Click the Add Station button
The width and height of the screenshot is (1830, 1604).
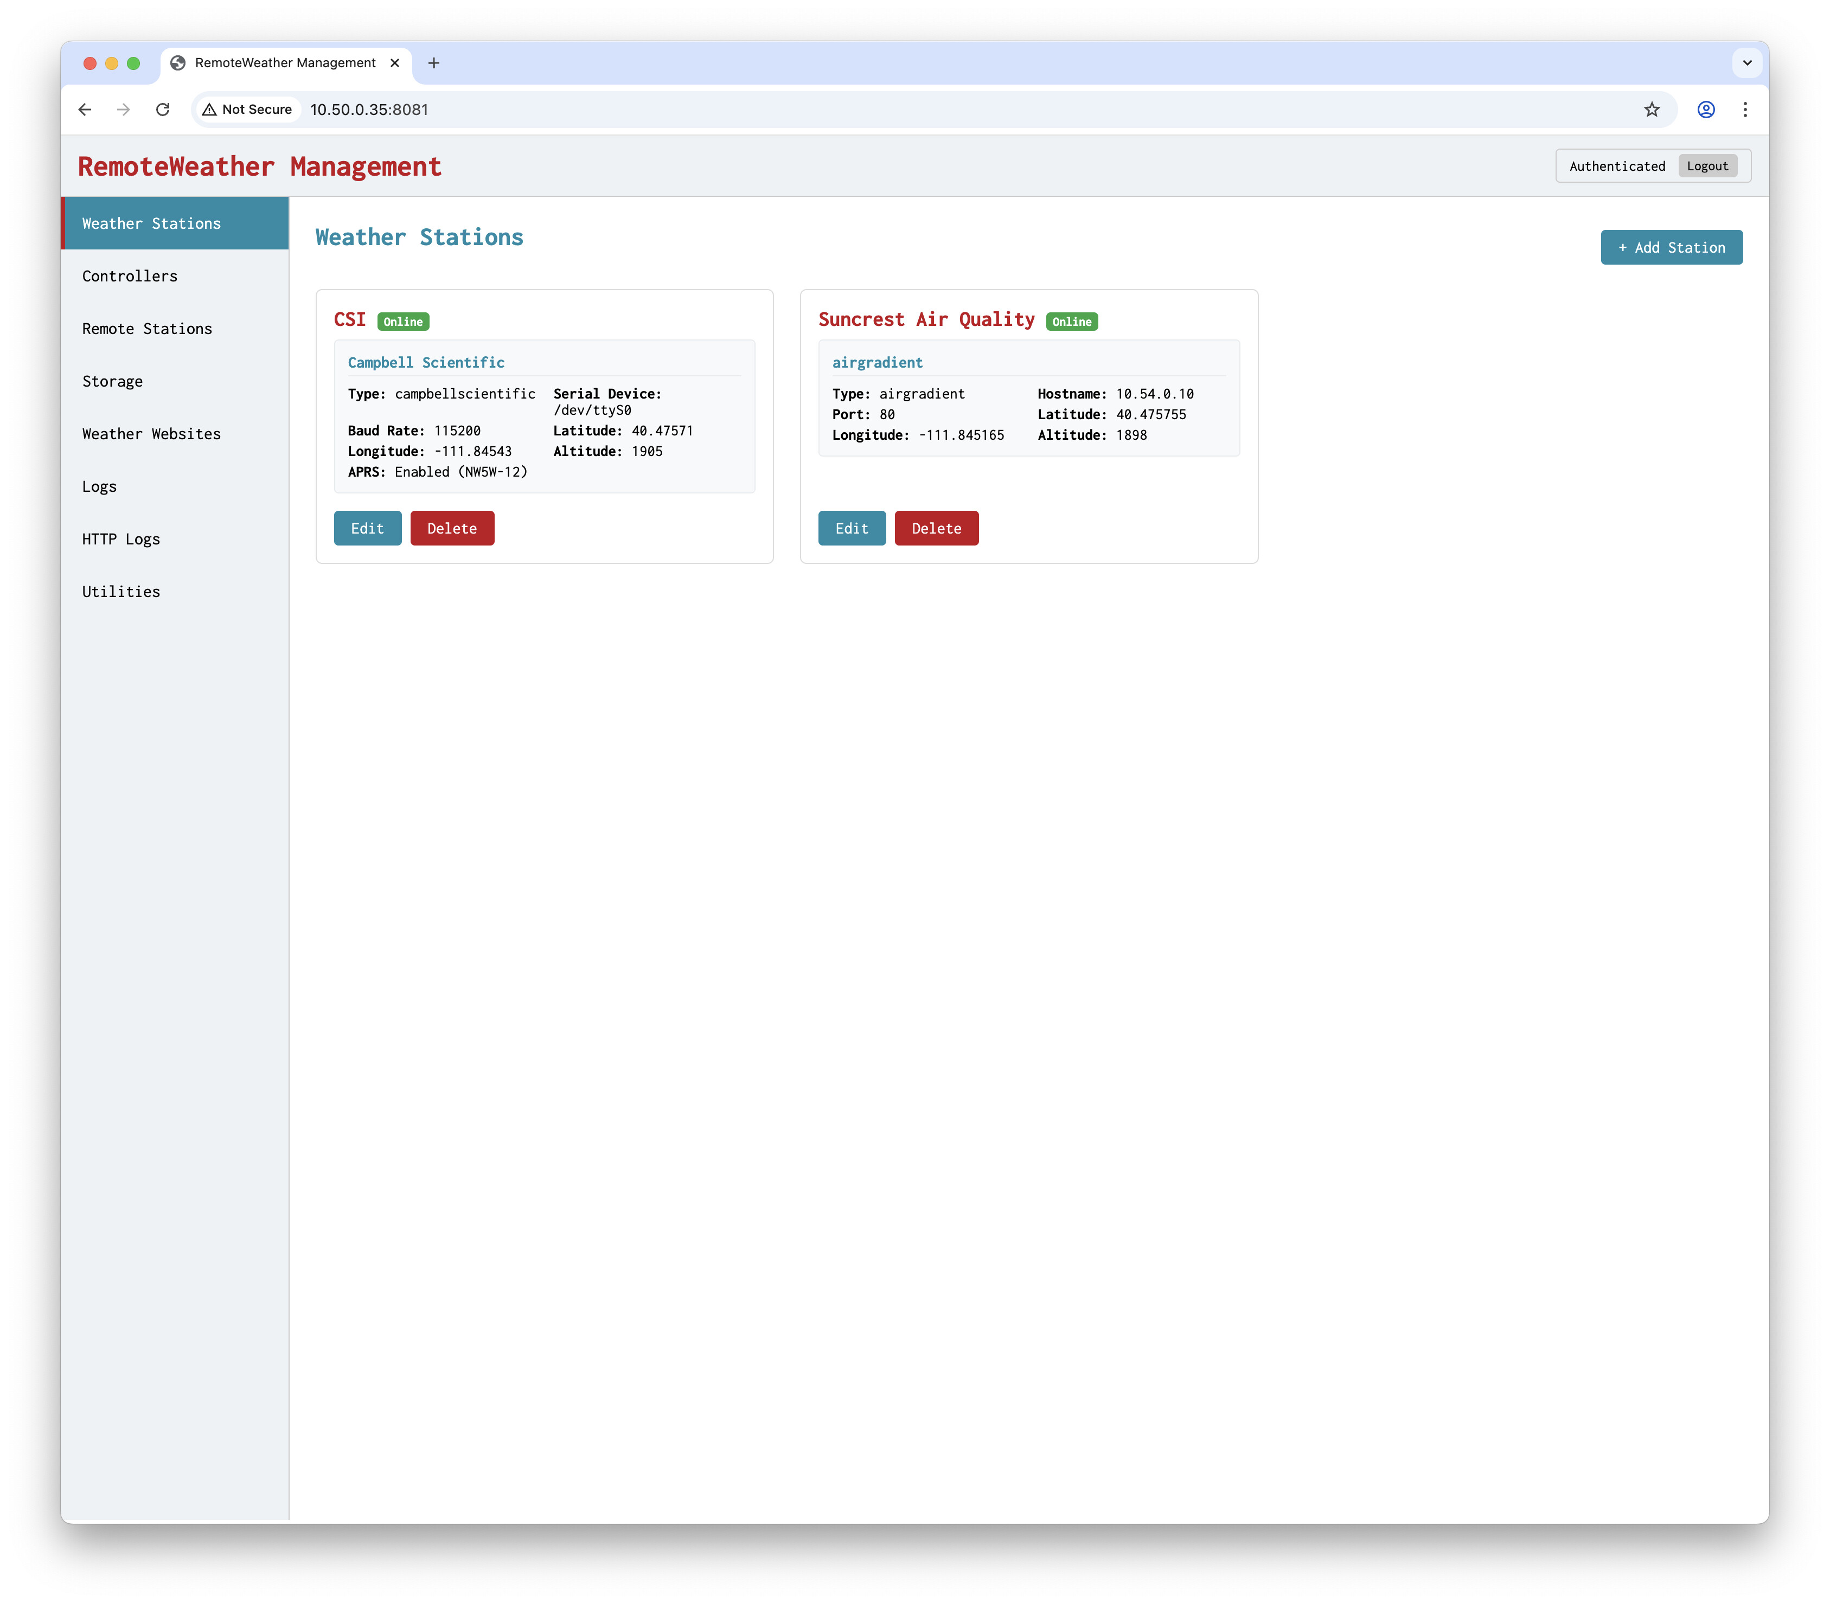point(1671,247)
